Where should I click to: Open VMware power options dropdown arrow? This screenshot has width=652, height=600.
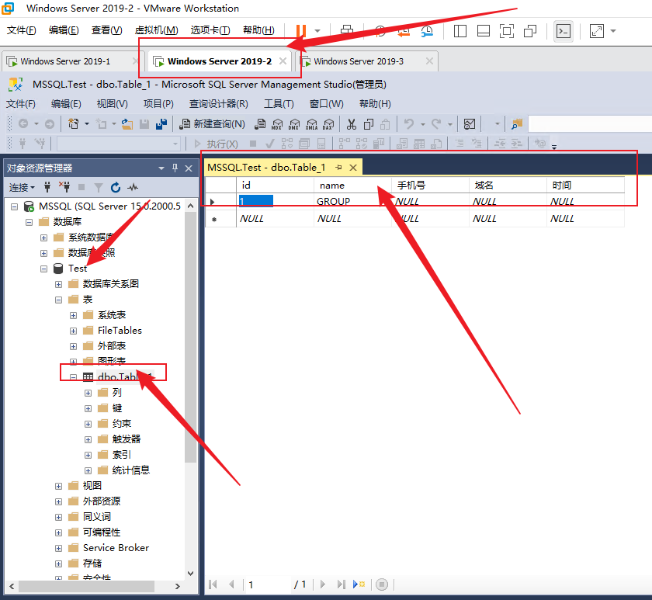tap(317, 31)
